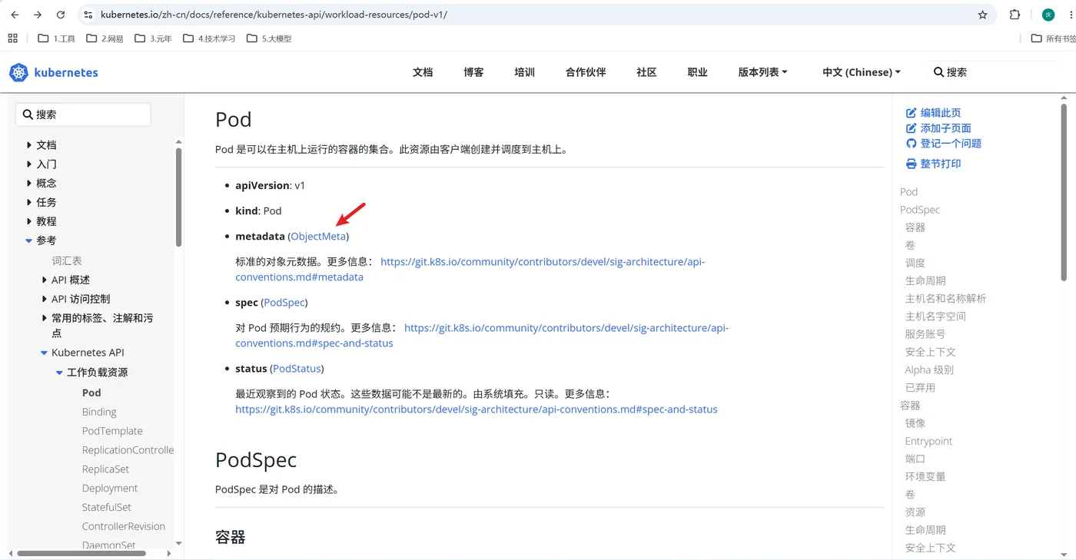
Task: Open bookmark folder 5.大模型
Action: (x=269, y=38)
